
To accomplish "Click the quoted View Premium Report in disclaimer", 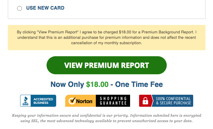I will (x=58, y=32).
